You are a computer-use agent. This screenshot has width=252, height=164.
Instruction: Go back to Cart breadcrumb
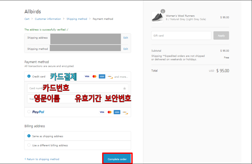point(27,19)
